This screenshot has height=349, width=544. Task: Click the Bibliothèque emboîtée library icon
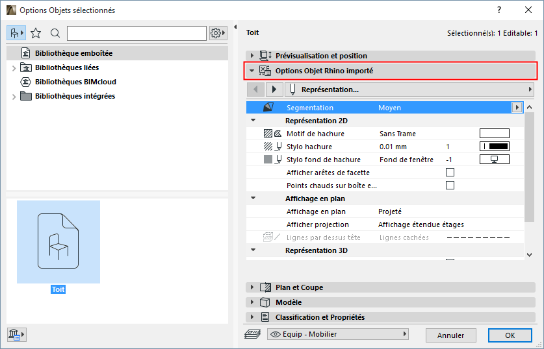26,53
